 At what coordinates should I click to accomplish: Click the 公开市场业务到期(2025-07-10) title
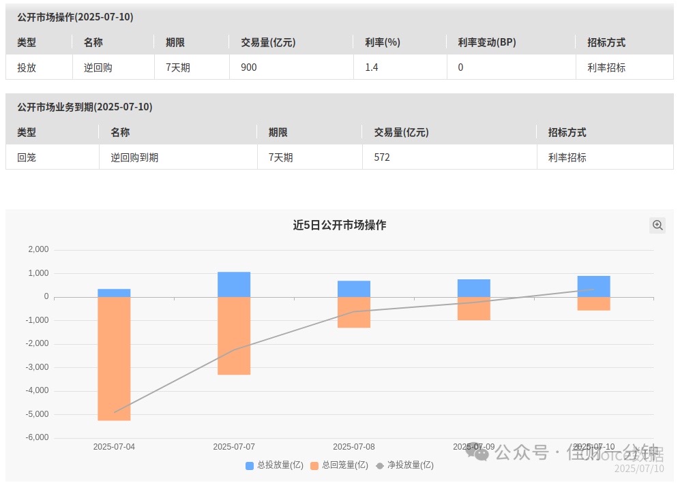click(x=85, y=107)
